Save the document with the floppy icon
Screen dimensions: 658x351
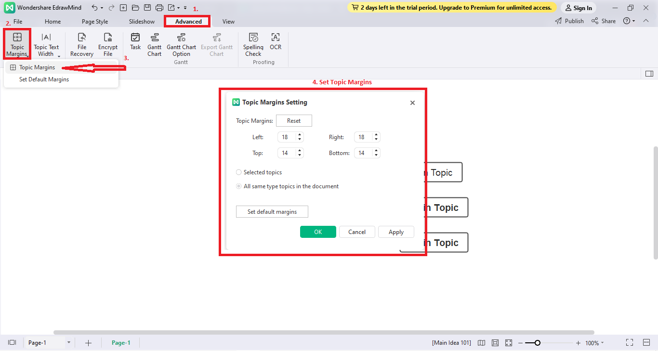[x=147, y=8]
